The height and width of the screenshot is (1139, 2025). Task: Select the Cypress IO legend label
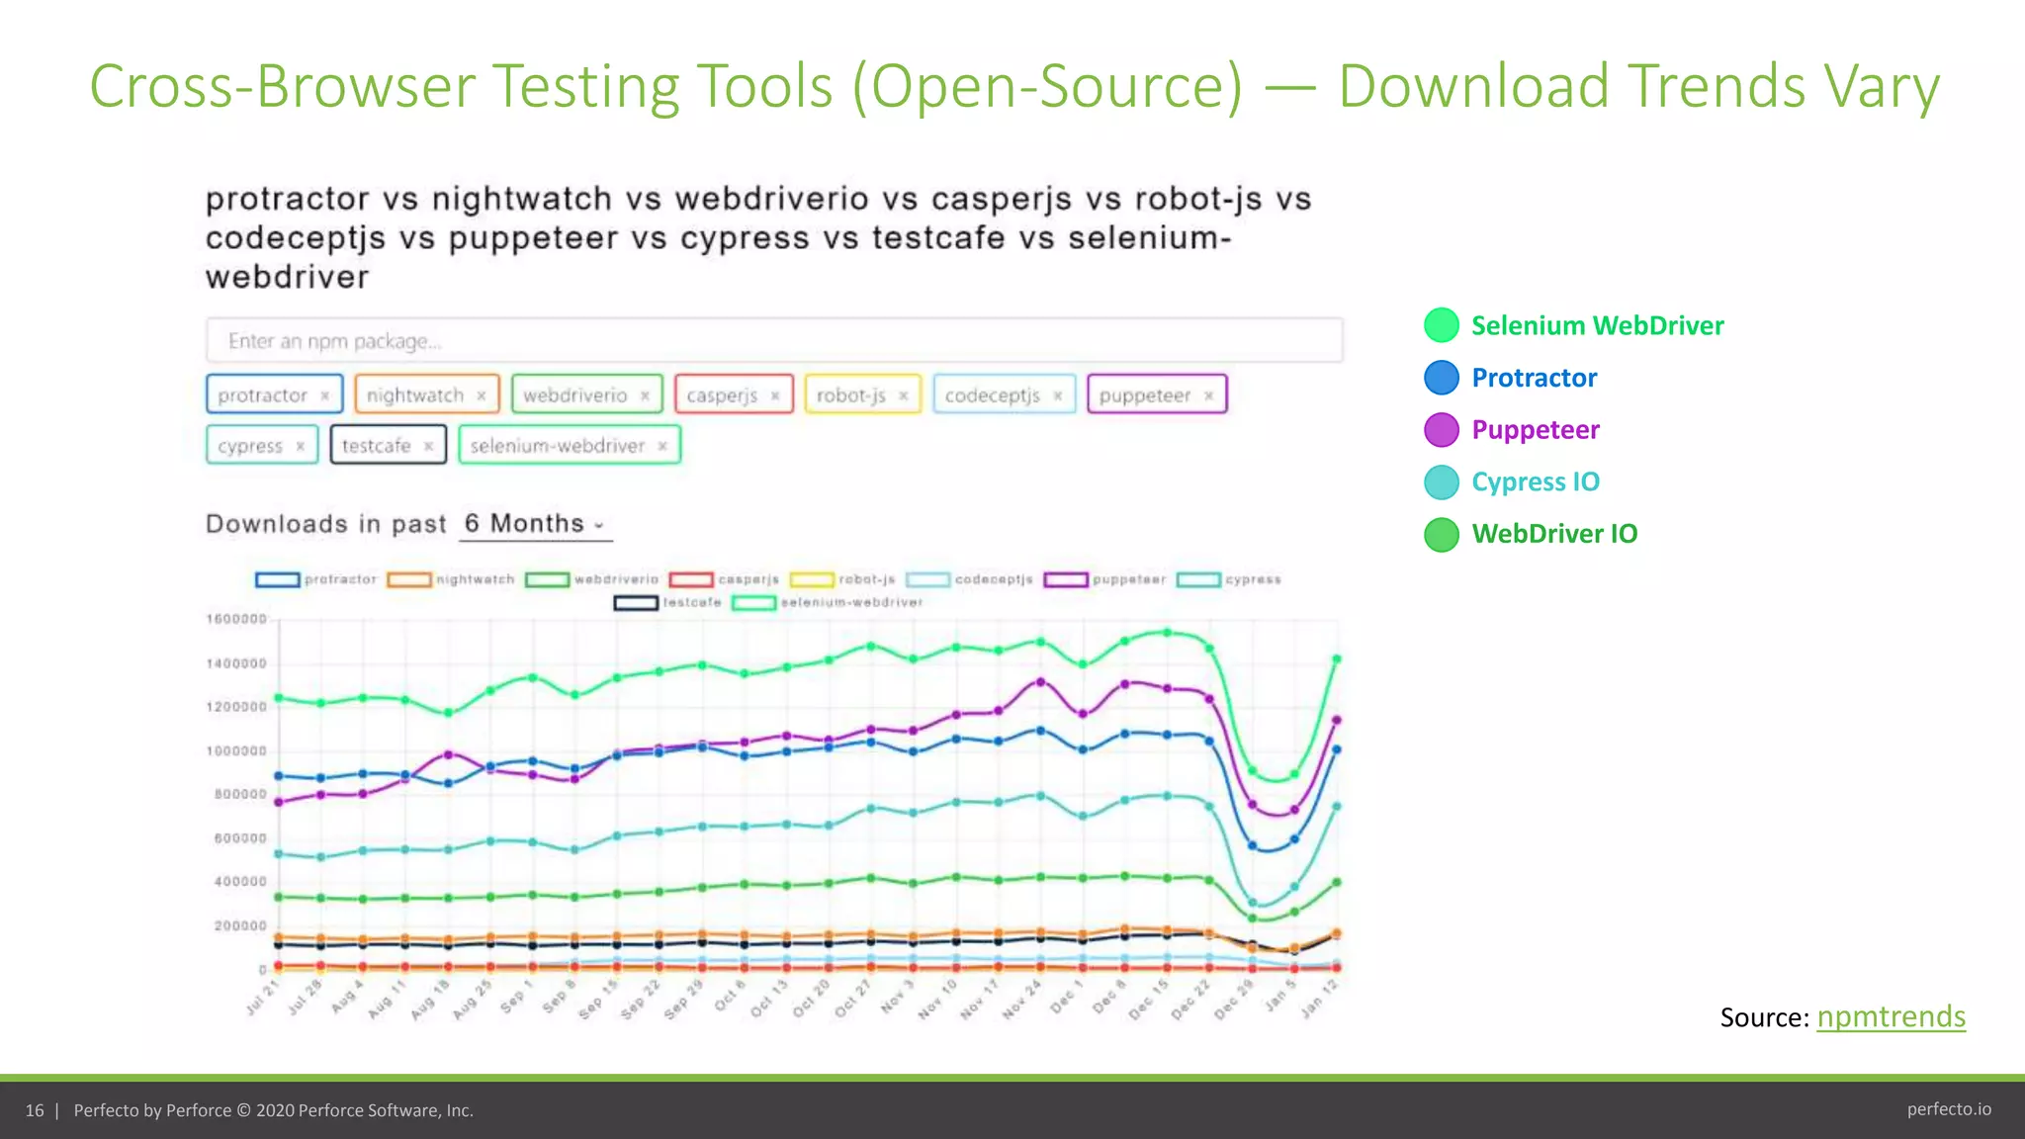click(1536, 482)
